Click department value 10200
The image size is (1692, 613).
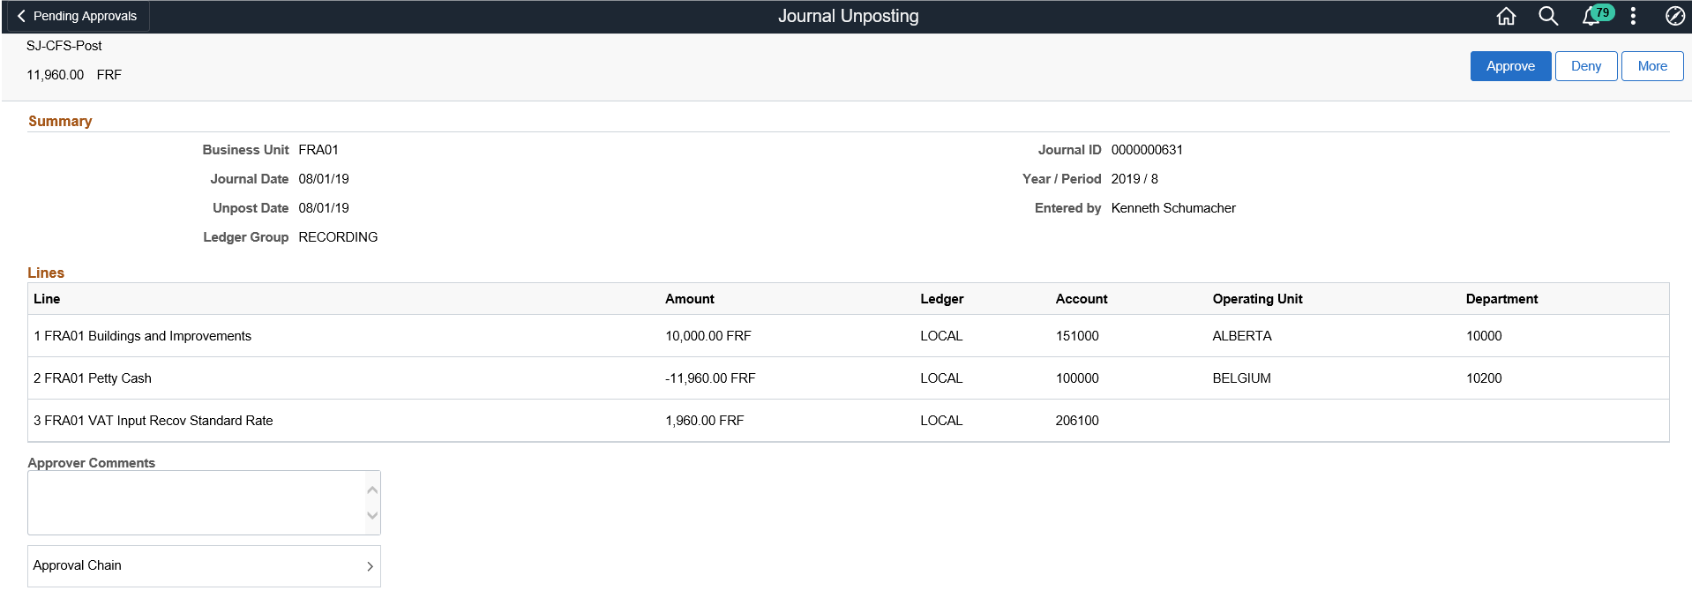pyautogui.click(x=1484, y=378)
